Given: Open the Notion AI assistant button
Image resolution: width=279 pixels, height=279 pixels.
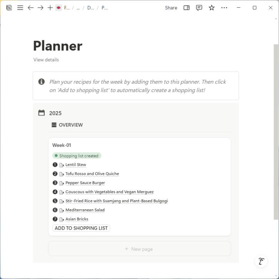Looking at the screenshot, I should point(261,261).
